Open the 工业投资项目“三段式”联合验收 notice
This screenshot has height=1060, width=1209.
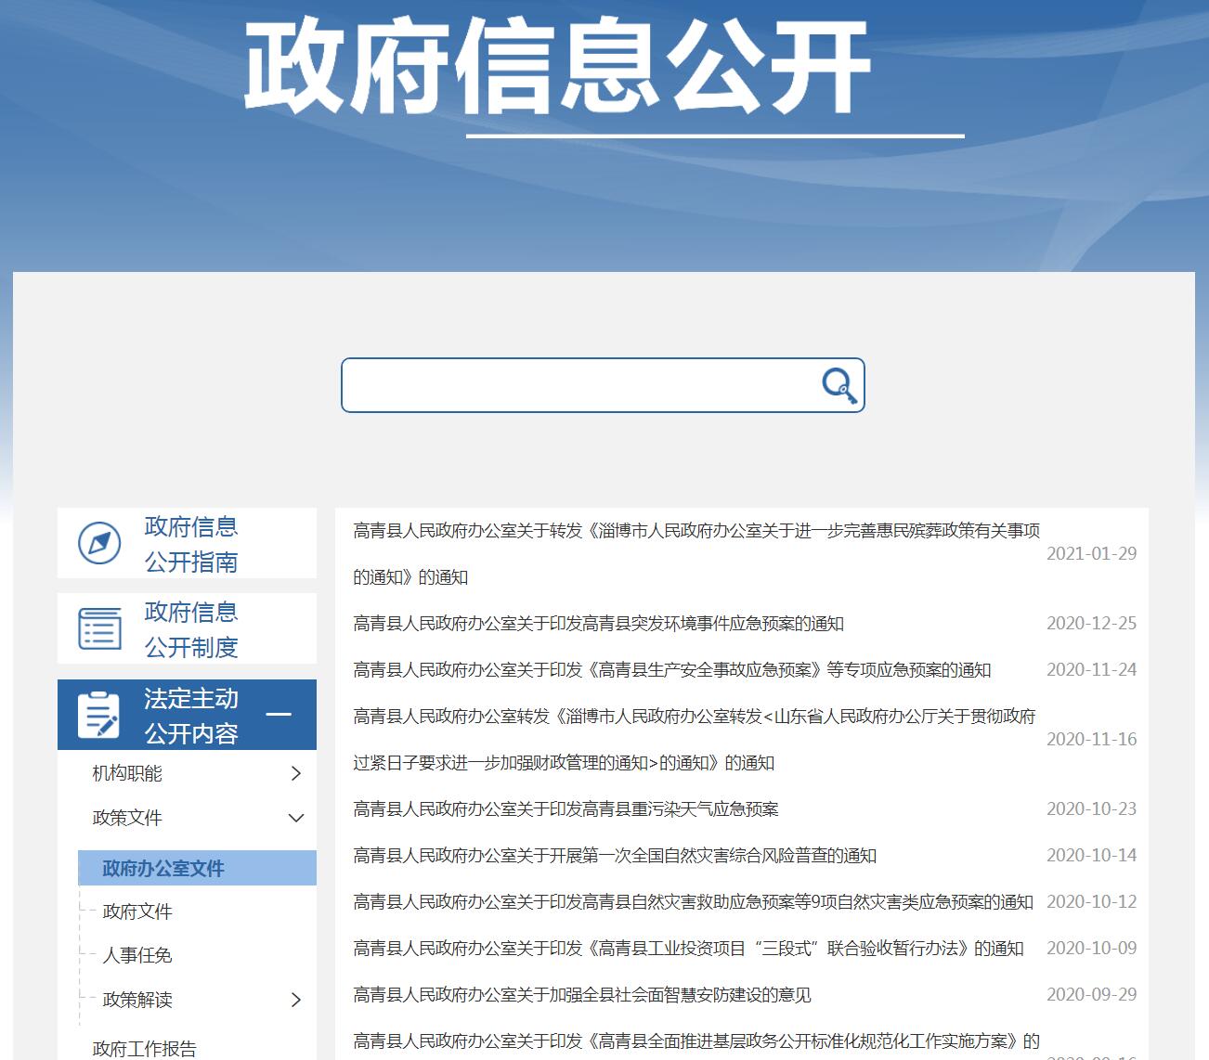tap(688, 949)
